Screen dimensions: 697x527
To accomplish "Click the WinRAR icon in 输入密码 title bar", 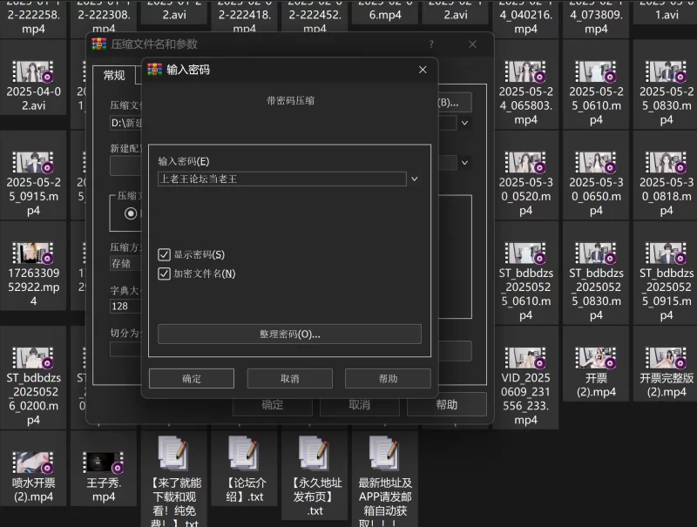I will [x=155, y=70].
